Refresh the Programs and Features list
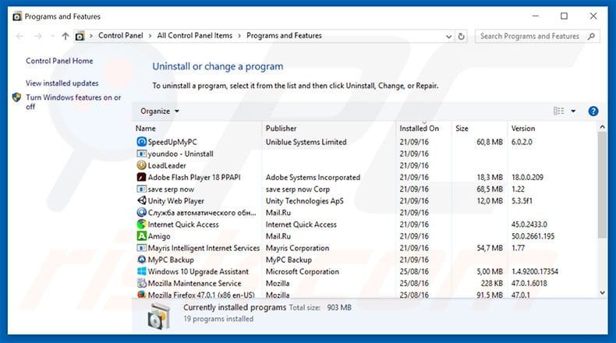 pyautogui.click(x=461, y=36)
